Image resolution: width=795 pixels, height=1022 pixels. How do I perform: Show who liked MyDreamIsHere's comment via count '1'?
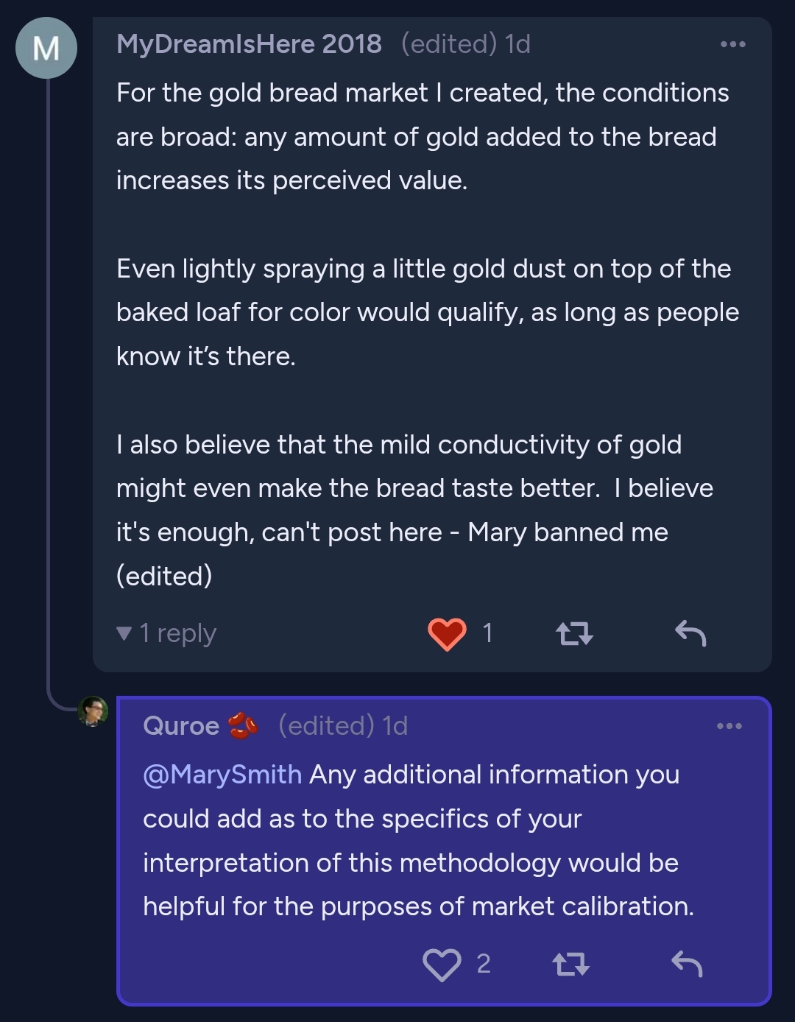point(487,633)
